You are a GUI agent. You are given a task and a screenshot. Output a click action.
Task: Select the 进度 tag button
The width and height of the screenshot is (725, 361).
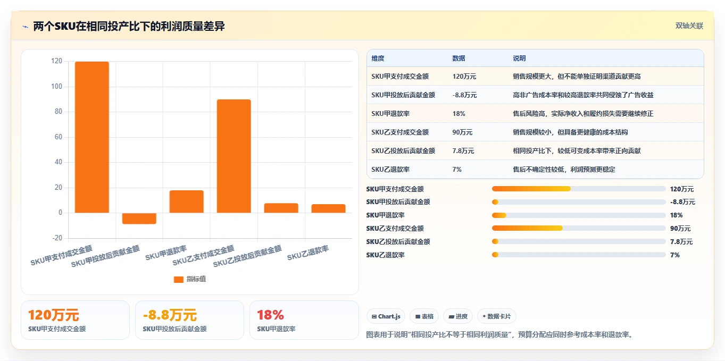tap(457, 316)
